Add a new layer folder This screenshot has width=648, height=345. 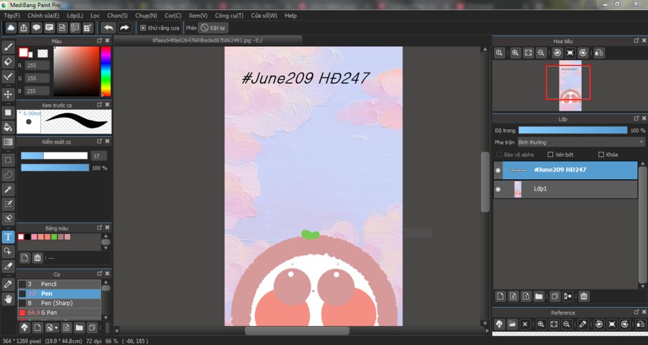point(539,296)
